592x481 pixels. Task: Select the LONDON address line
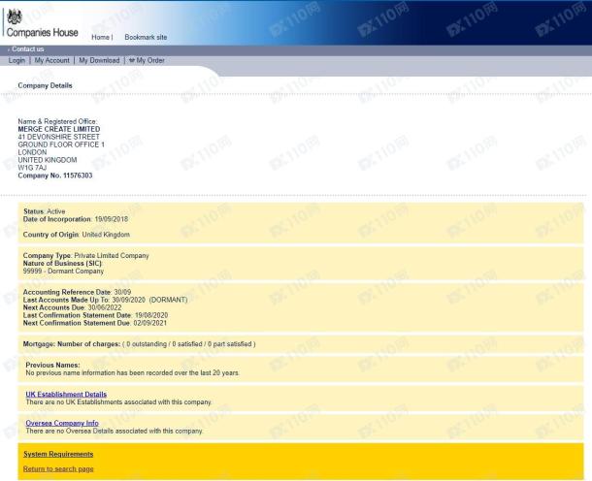[32, 152]
